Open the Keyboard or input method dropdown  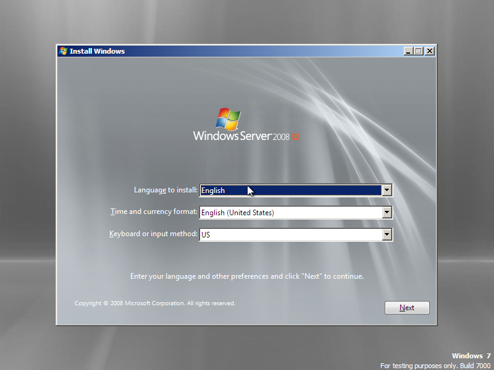[387, 234]
